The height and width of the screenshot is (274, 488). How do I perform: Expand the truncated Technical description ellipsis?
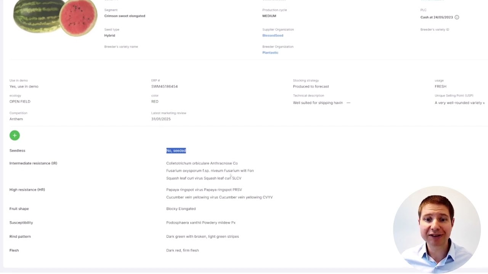[x=348, y=103]
